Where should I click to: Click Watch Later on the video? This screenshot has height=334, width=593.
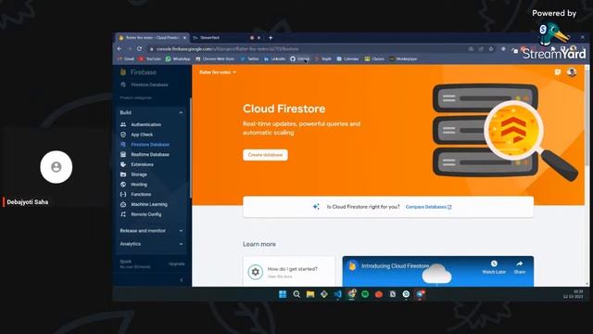[x=494, y=267]
